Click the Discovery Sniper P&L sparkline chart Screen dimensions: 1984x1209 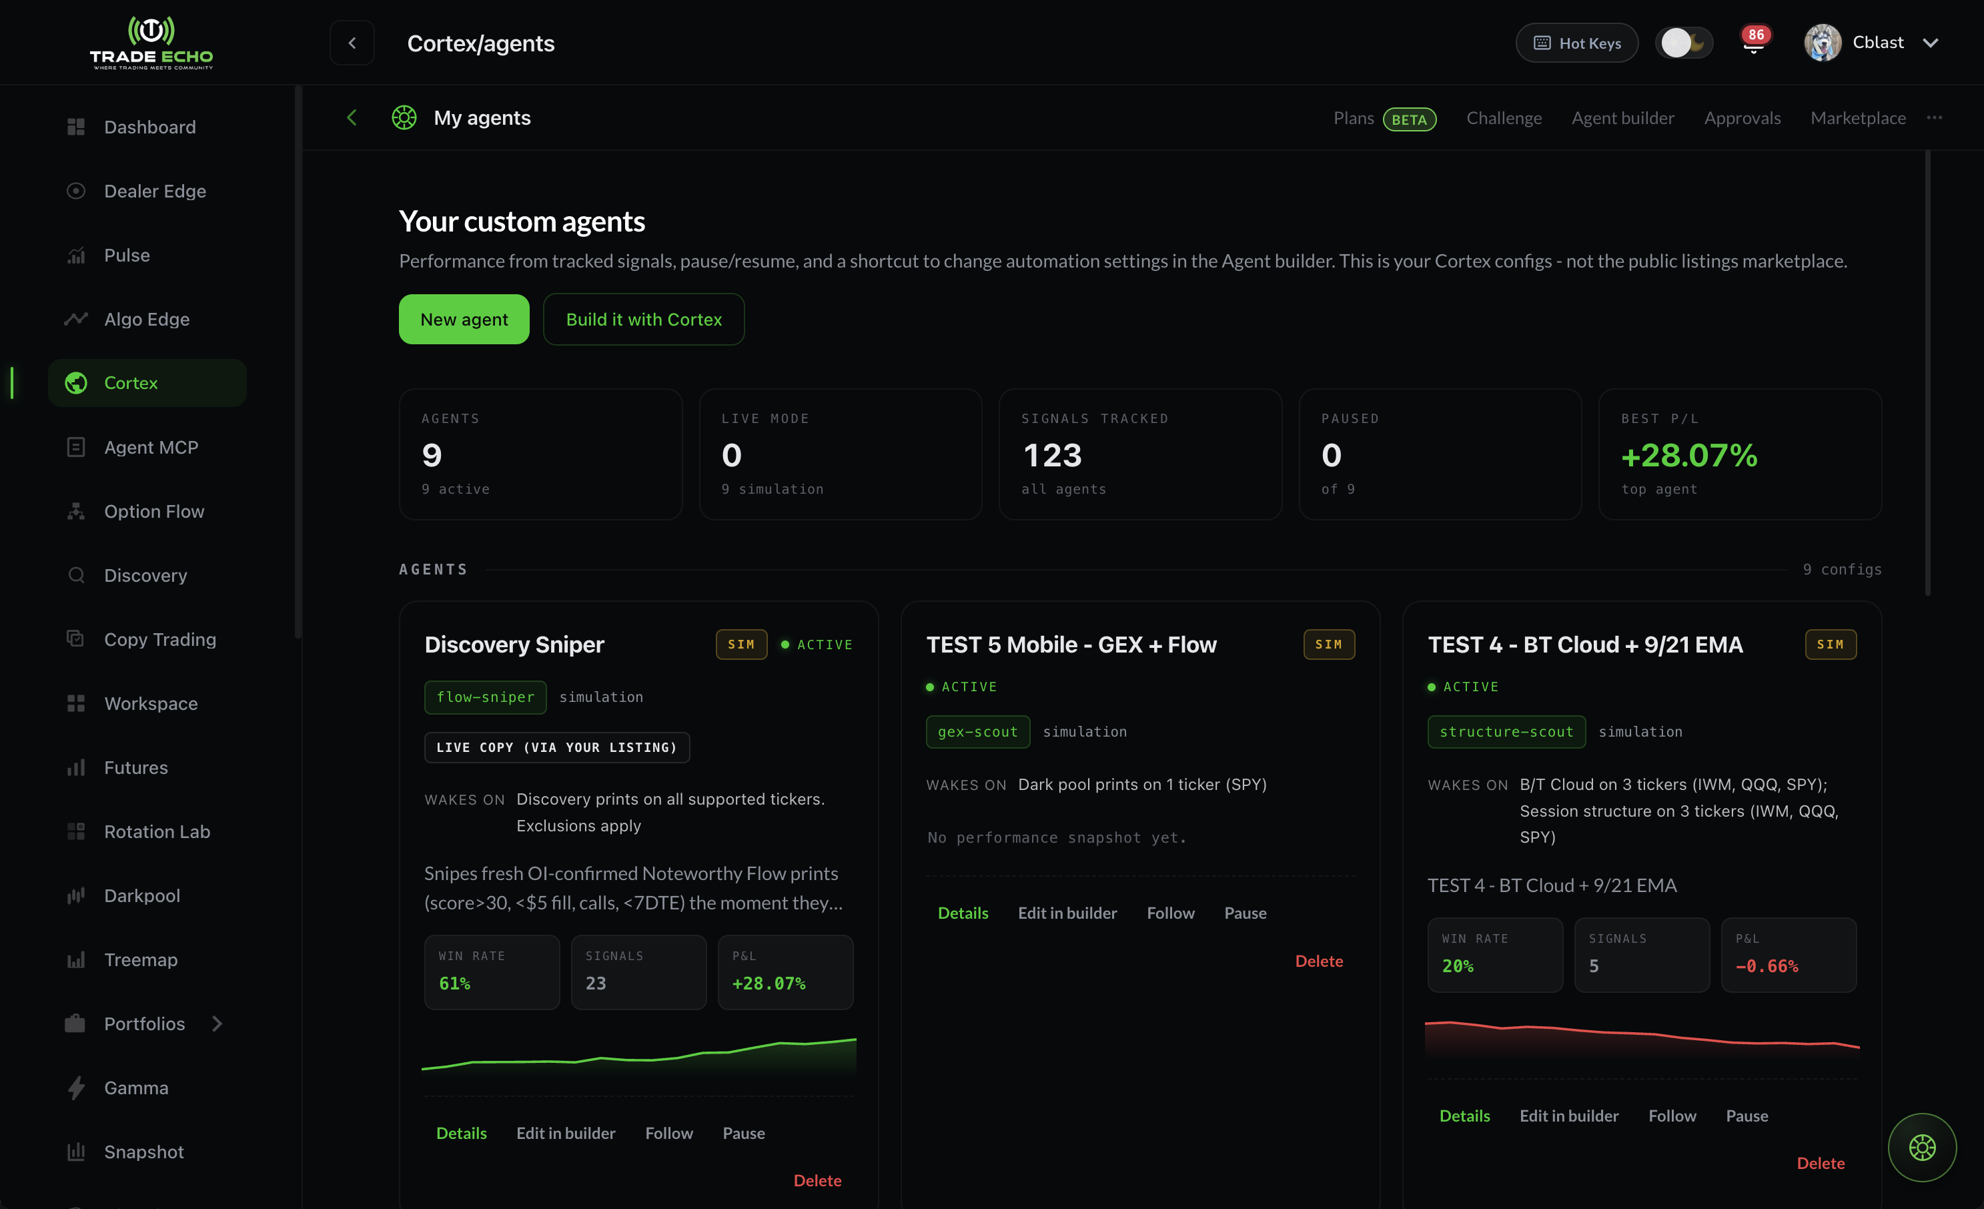pos(638,1057)
